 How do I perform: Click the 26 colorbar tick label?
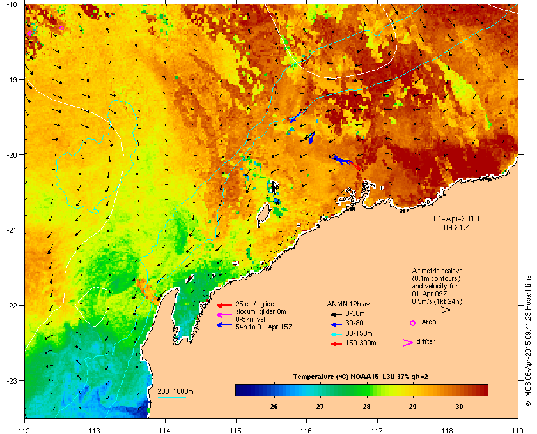[x=274, y=407]
